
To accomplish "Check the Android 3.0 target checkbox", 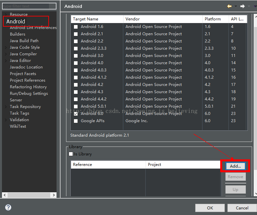I will pos(76,56).
